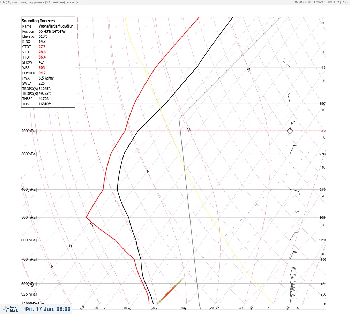Select Elevation value 610ft

click(x=43, y=36)
